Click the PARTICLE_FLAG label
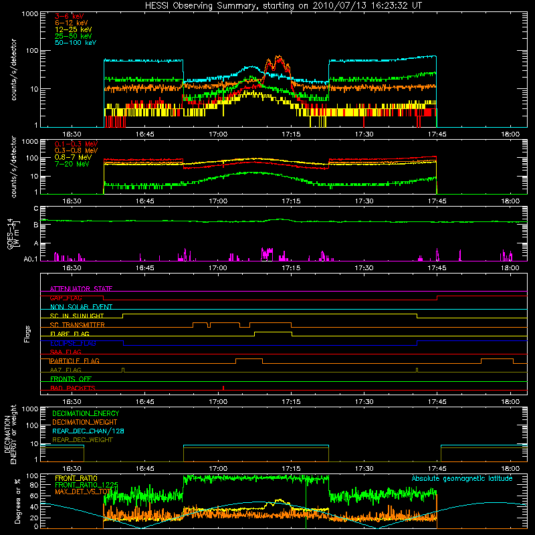This screenshot has width=535, height=535. 75,360
